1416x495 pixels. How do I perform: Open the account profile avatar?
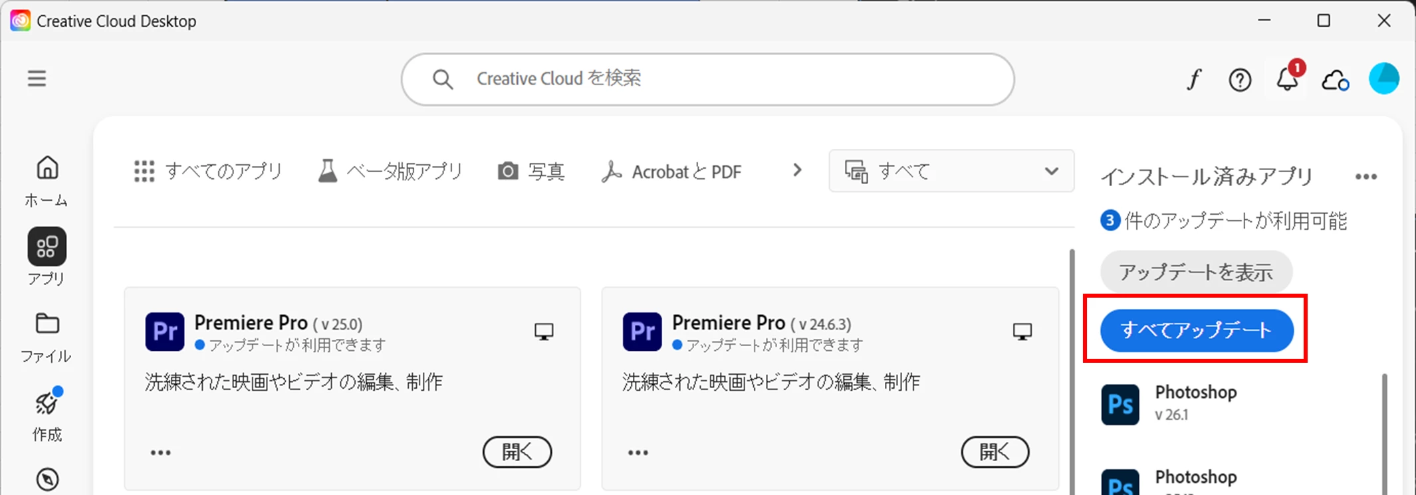click(1384, 78)
